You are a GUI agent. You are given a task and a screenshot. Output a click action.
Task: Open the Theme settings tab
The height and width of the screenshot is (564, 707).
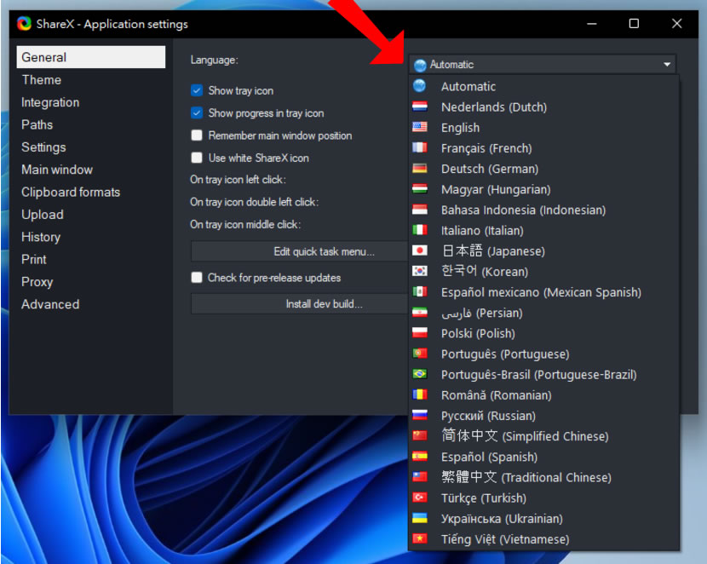coord(91,80)
